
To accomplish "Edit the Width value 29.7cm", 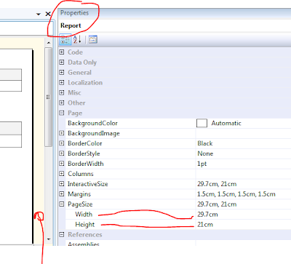I will pos(207,215).
